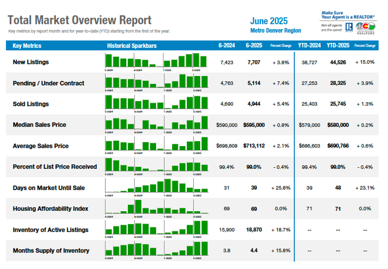Open the Inventory of Active Listings label
The image size is (388, 269).
click(51, 230)
